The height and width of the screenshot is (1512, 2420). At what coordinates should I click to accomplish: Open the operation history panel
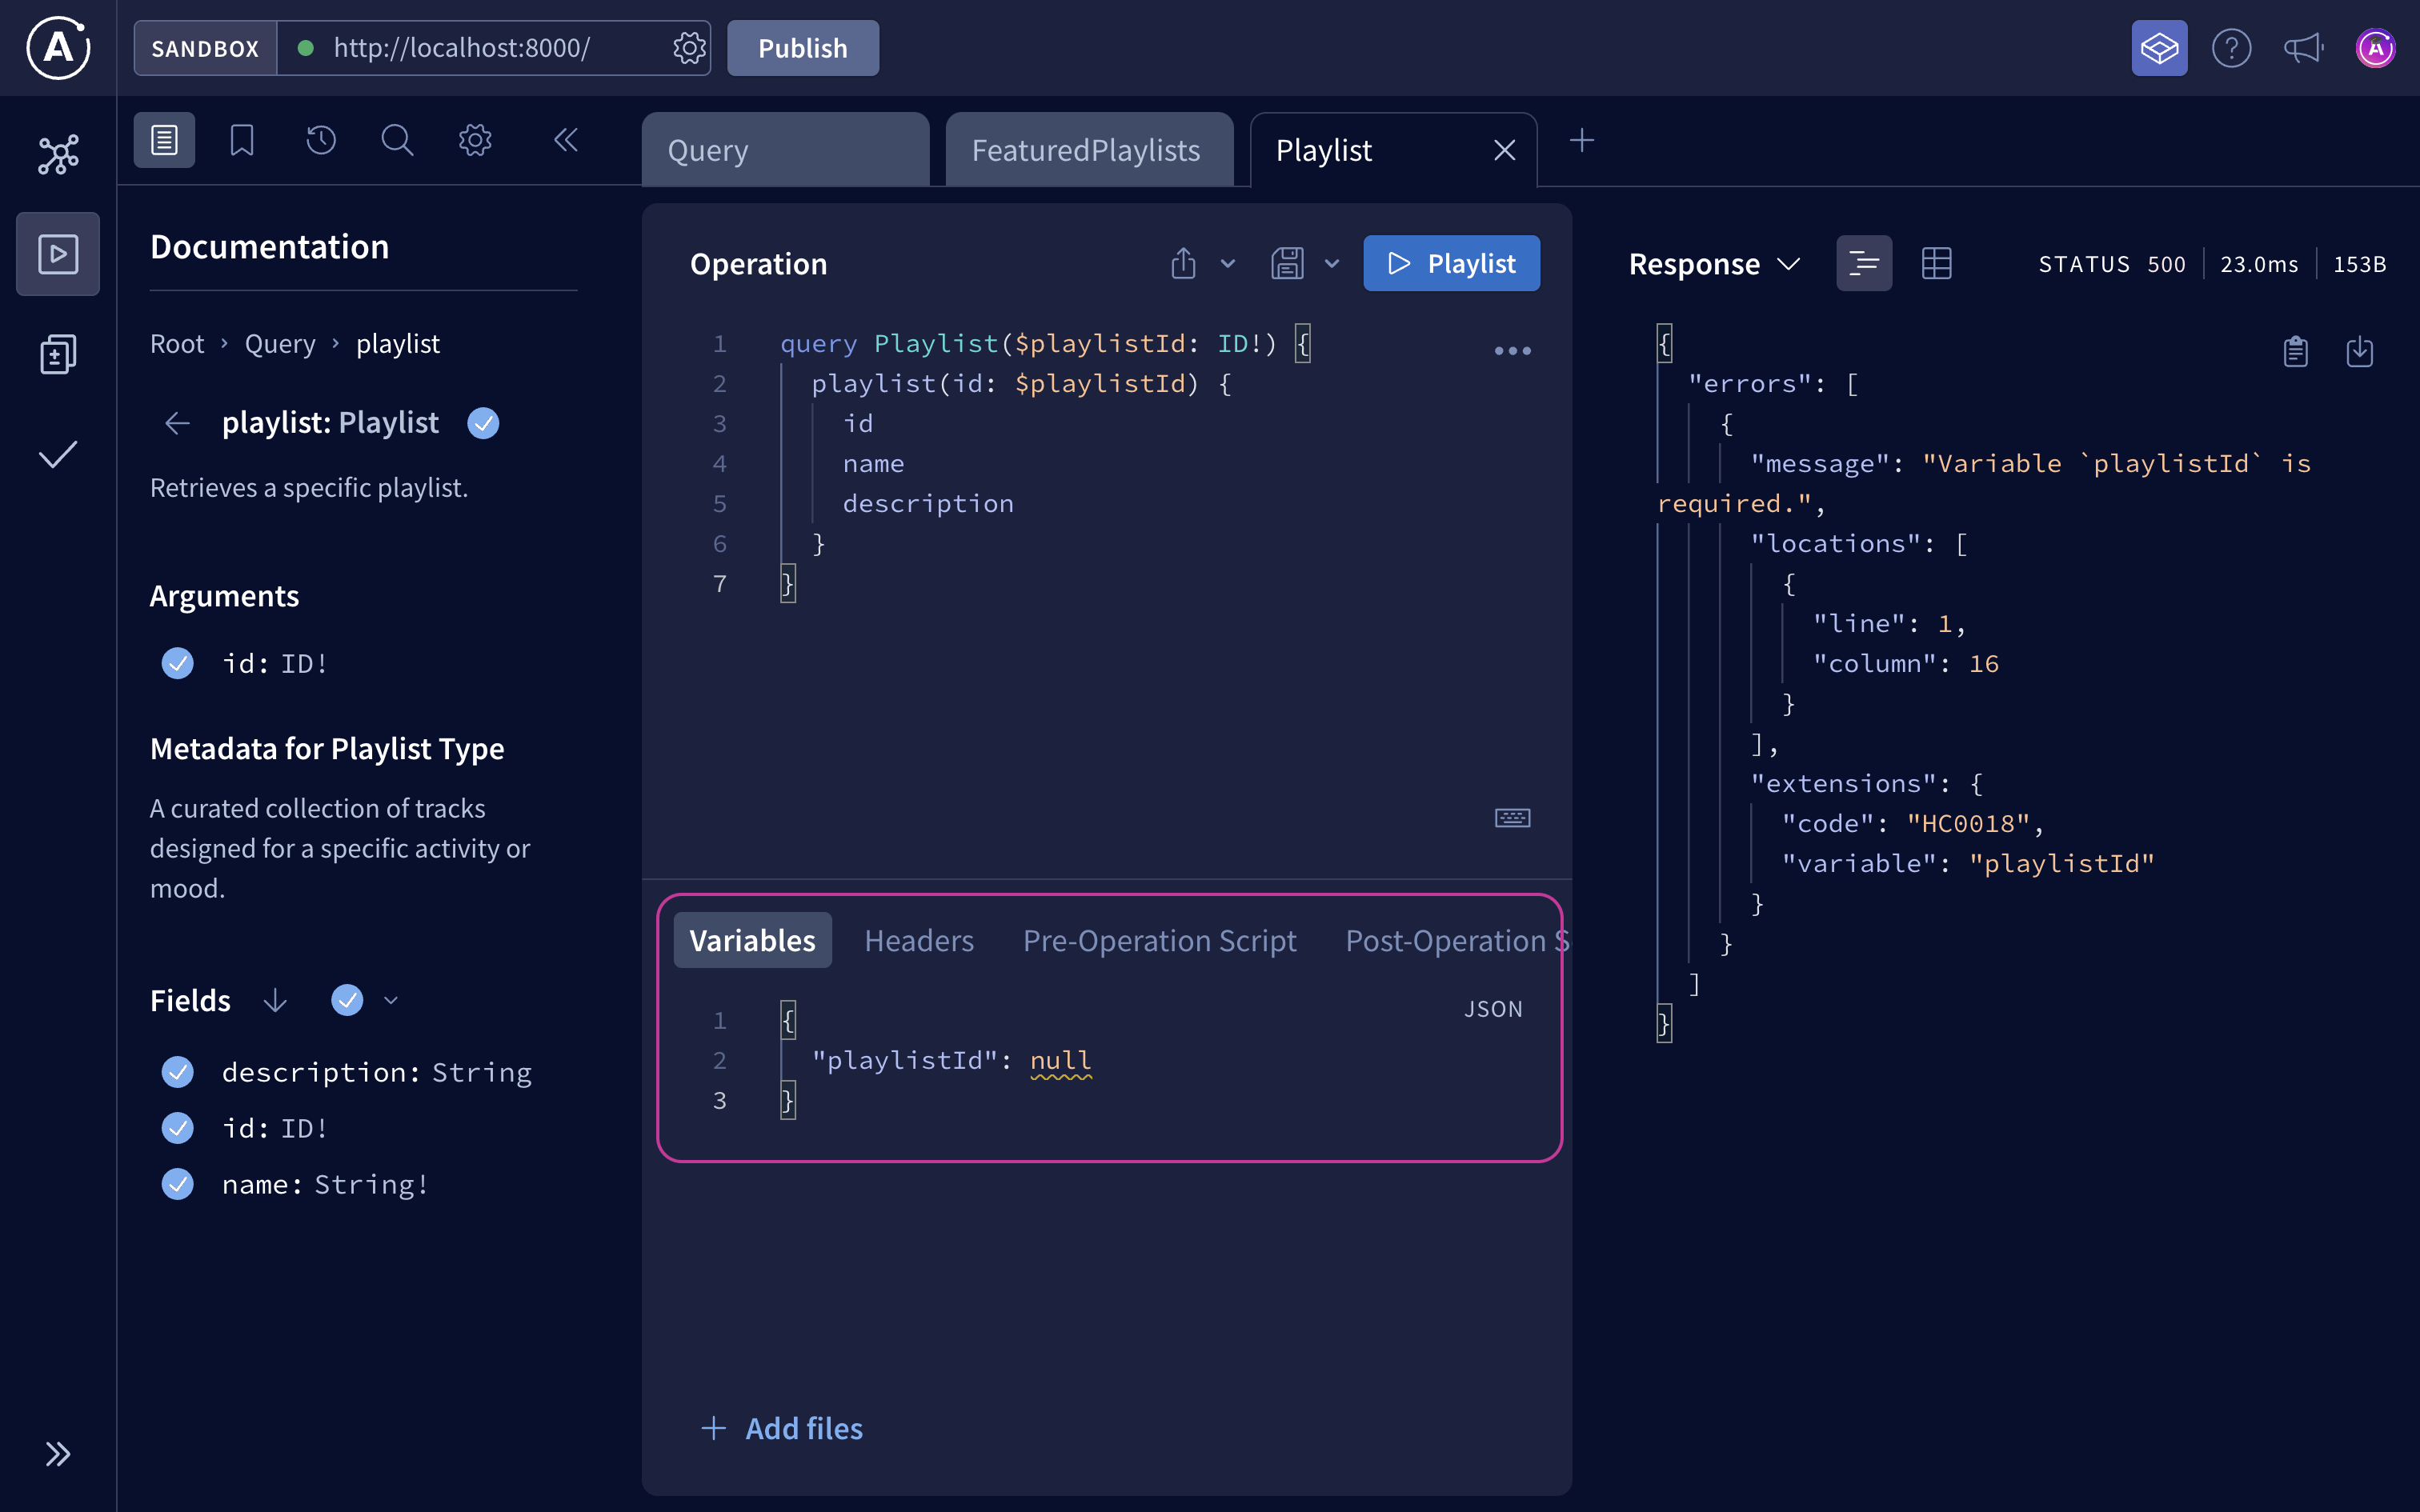(x=319, y=140)
